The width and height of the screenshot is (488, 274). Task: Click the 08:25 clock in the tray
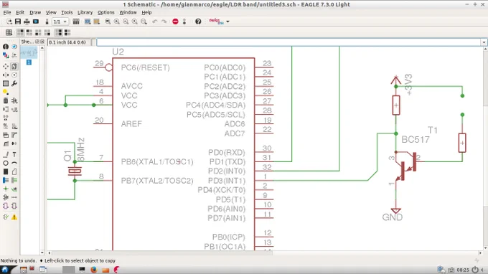463,270
